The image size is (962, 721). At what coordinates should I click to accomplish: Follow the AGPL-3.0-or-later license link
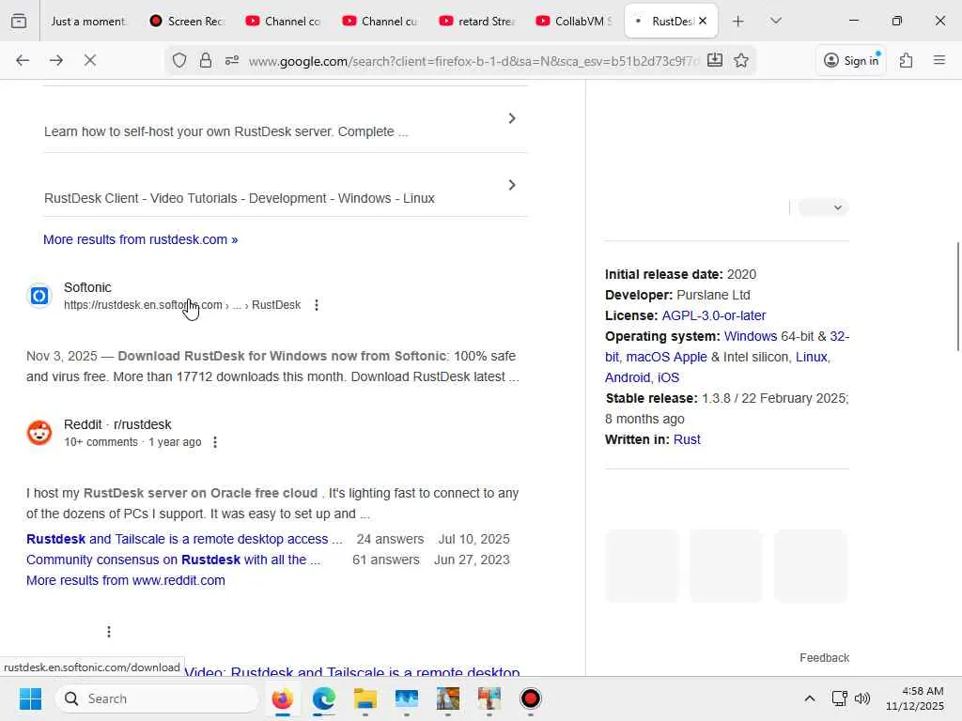(714, 315)
